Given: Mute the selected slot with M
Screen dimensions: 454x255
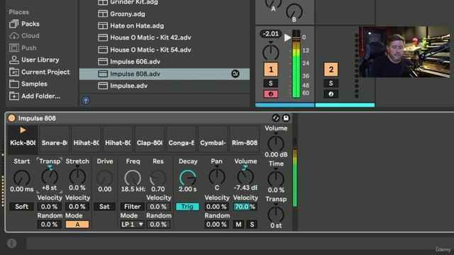Looking at the screenshot, I should [x=238, y=225].
